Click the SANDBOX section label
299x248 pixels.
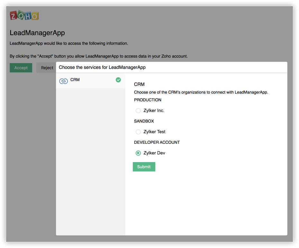click(x=144, y=121)
